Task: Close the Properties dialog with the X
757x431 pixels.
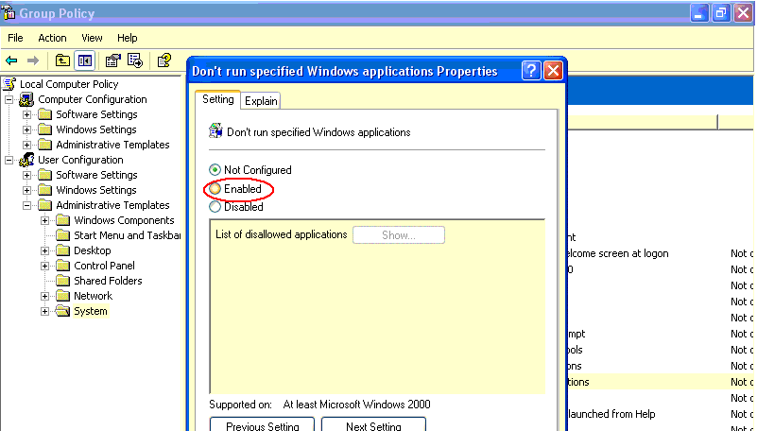Action: [553, 71]
